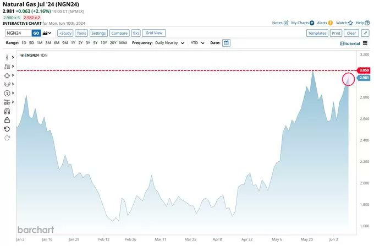374x246 pixels.
Task: Click the GO button
Action: click(x=36, y=33)
